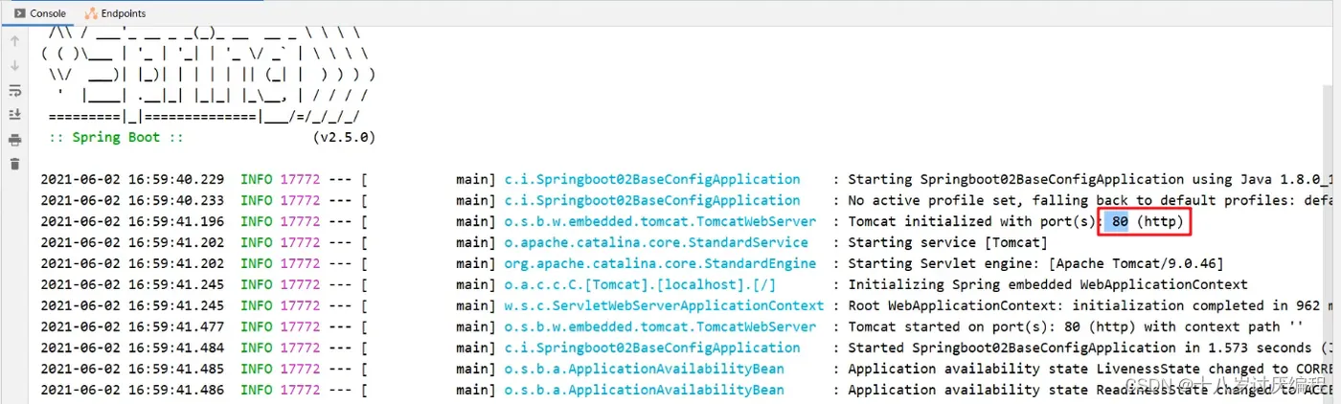Click 'Initializing Spring embedded WebApplicationContext' message

click(1047, 284)
